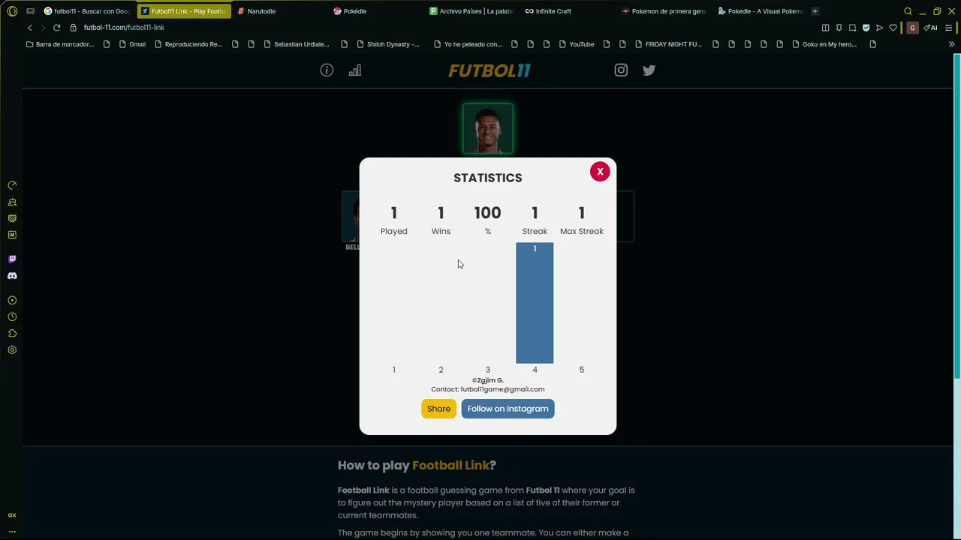Screen dimensions: 961x540
Task: Open GX Control speedometer icon in sidebar
Action: [12, 185]
